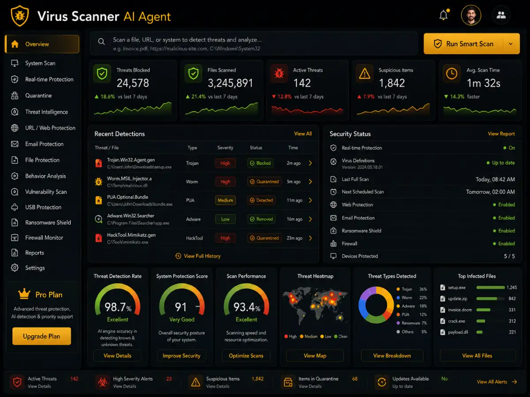Click the payload.dll file entry

point(478,332)
